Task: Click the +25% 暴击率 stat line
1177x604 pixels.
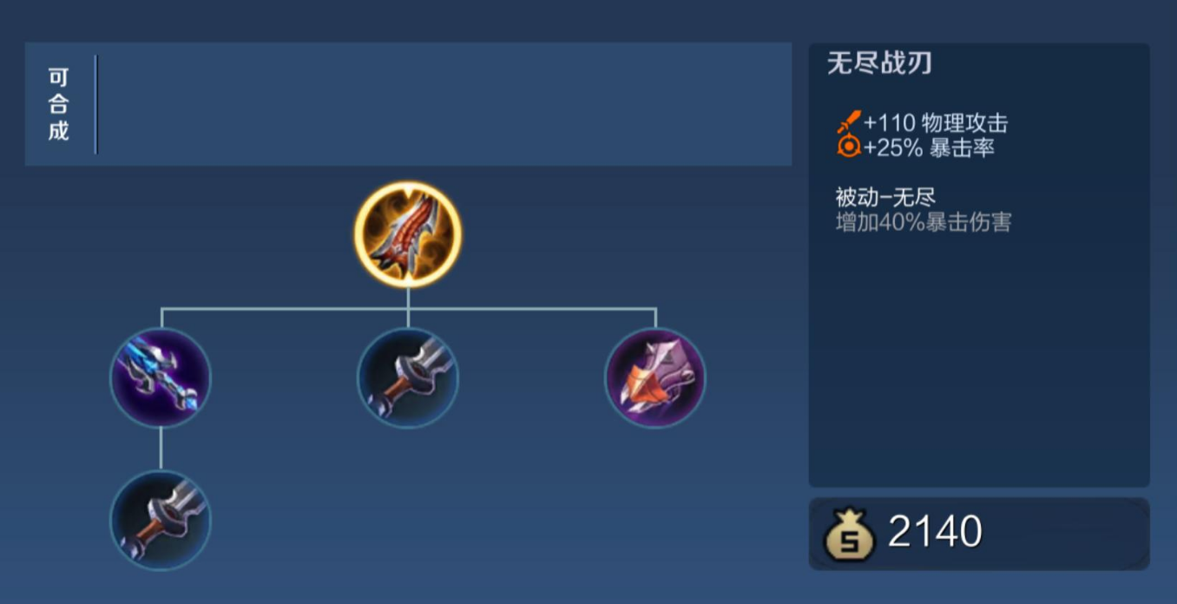Action: pos(928,147)
